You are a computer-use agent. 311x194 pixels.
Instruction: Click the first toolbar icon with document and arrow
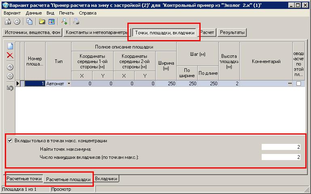coord(8,21)
